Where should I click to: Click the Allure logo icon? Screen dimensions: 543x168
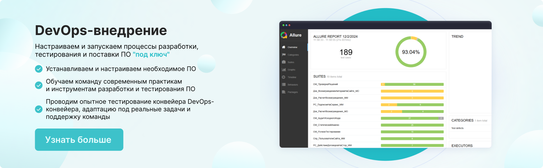click(284, 35)
